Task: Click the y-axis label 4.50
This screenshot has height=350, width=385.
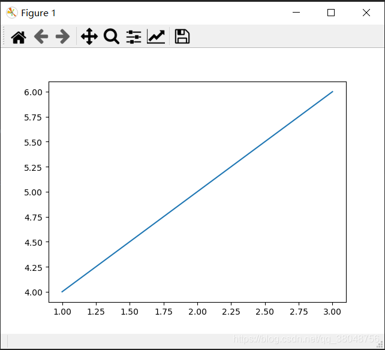Action: coord(33,243)
